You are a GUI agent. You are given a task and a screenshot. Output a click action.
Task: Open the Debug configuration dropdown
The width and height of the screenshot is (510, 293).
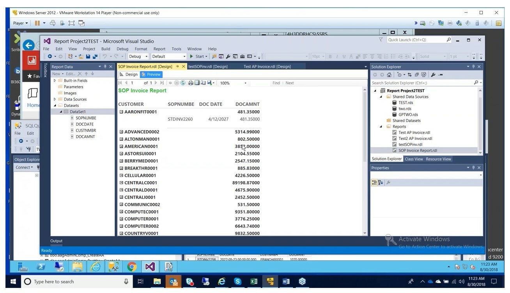147,56
